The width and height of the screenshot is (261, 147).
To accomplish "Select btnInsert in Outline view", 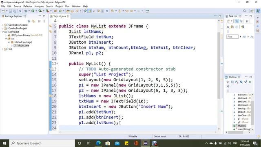I will click(242, 98).
